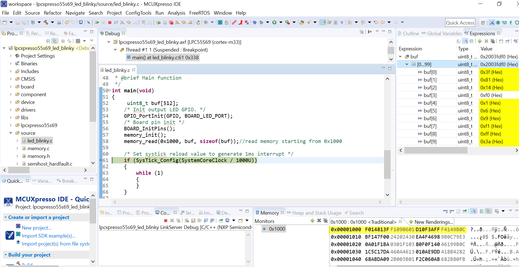Select the Step Into icon

click(122, 22)
